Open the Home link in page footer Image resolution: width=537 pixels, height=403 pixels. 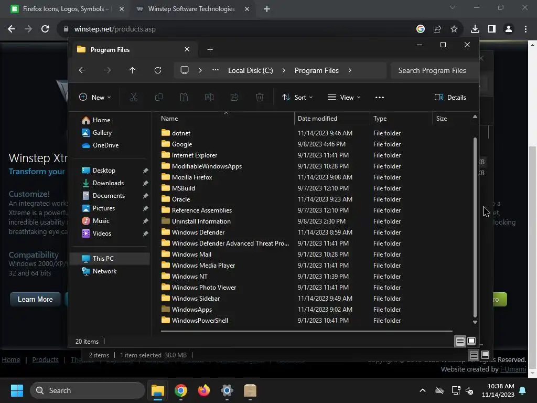coord(11,360)
